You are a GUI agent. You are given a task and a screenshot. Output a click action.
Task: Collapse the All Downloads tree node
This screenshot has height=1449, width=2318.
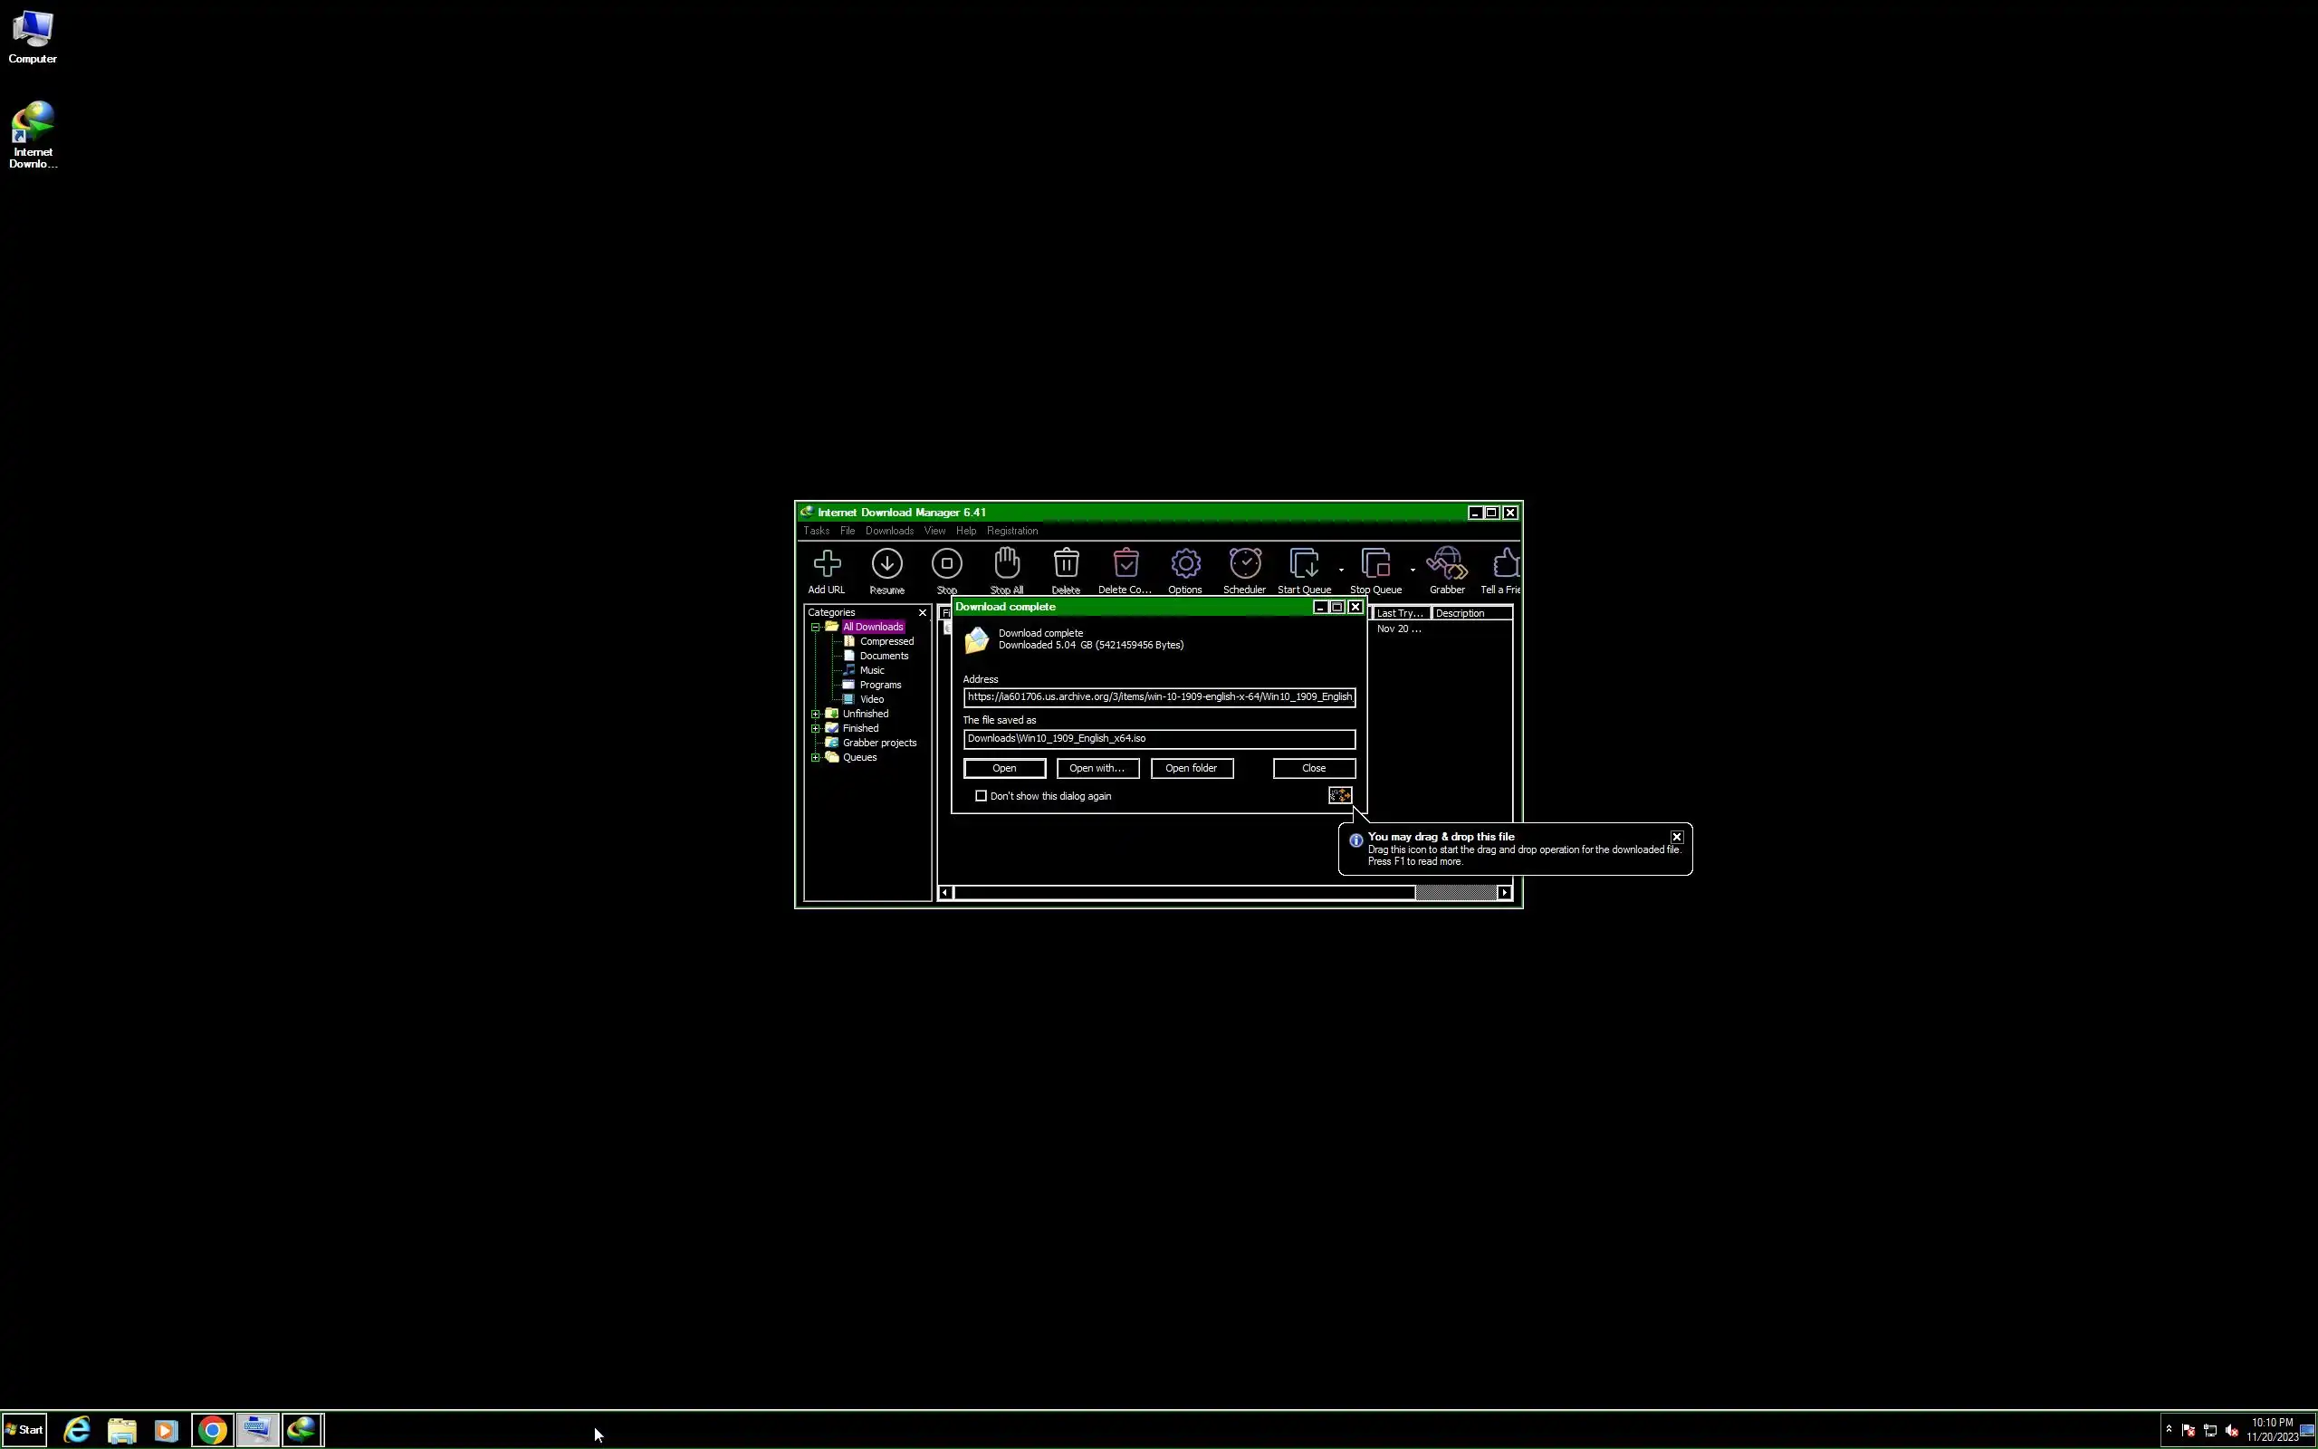tap(816, 628)
